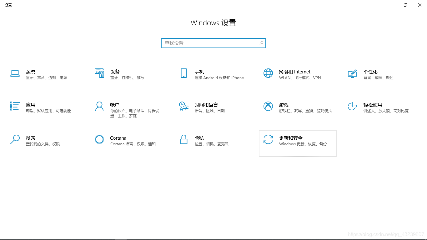This screenshot has width=427, height=240.
Task: Select the 个性化 paintbrush icon
Action: 352,73
